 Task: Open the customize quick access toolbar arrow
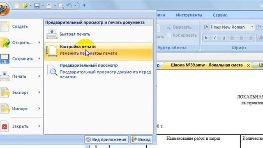pos(84,5)
